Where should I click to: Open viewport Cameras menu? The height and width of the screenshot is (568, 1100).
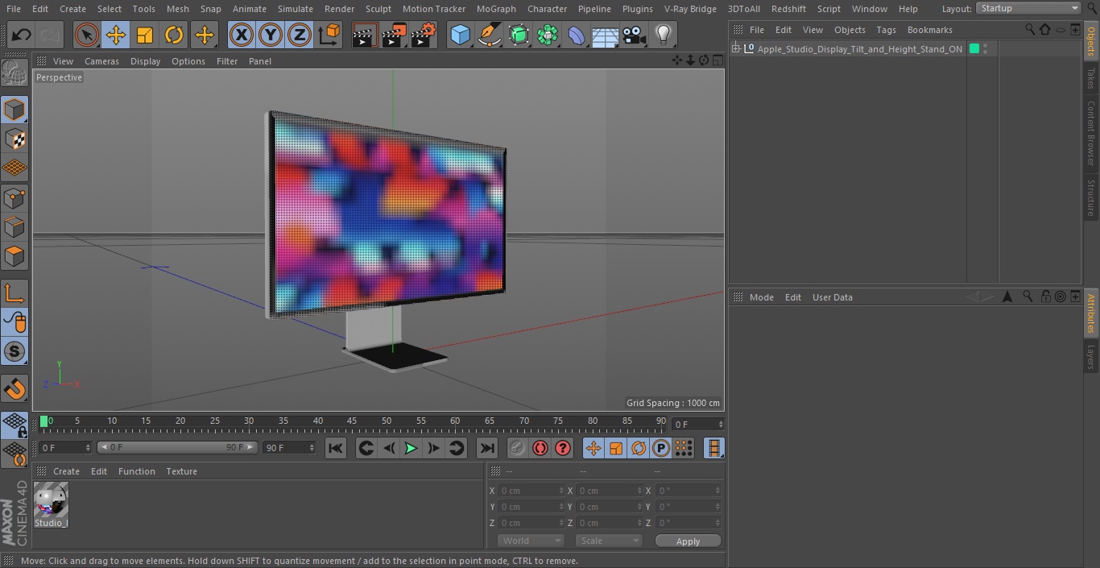click(x=101, y=61)
